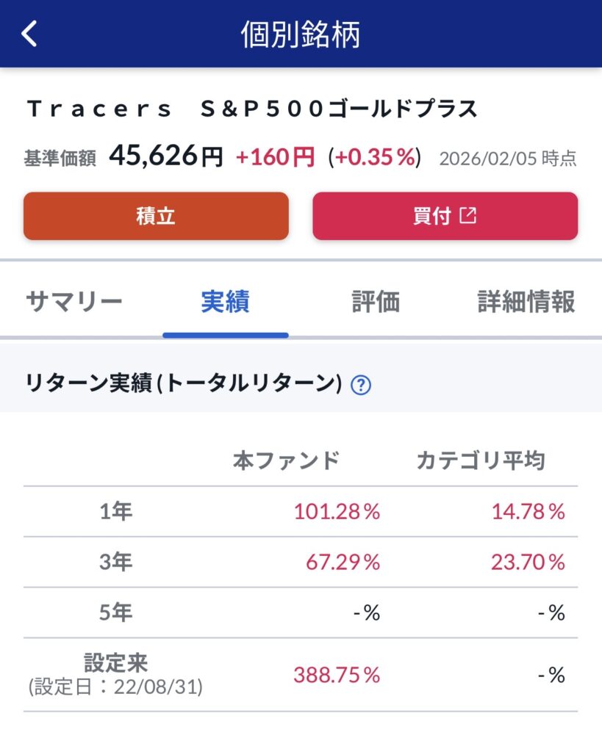Tap the back arrow in the header

pos(29,34)
